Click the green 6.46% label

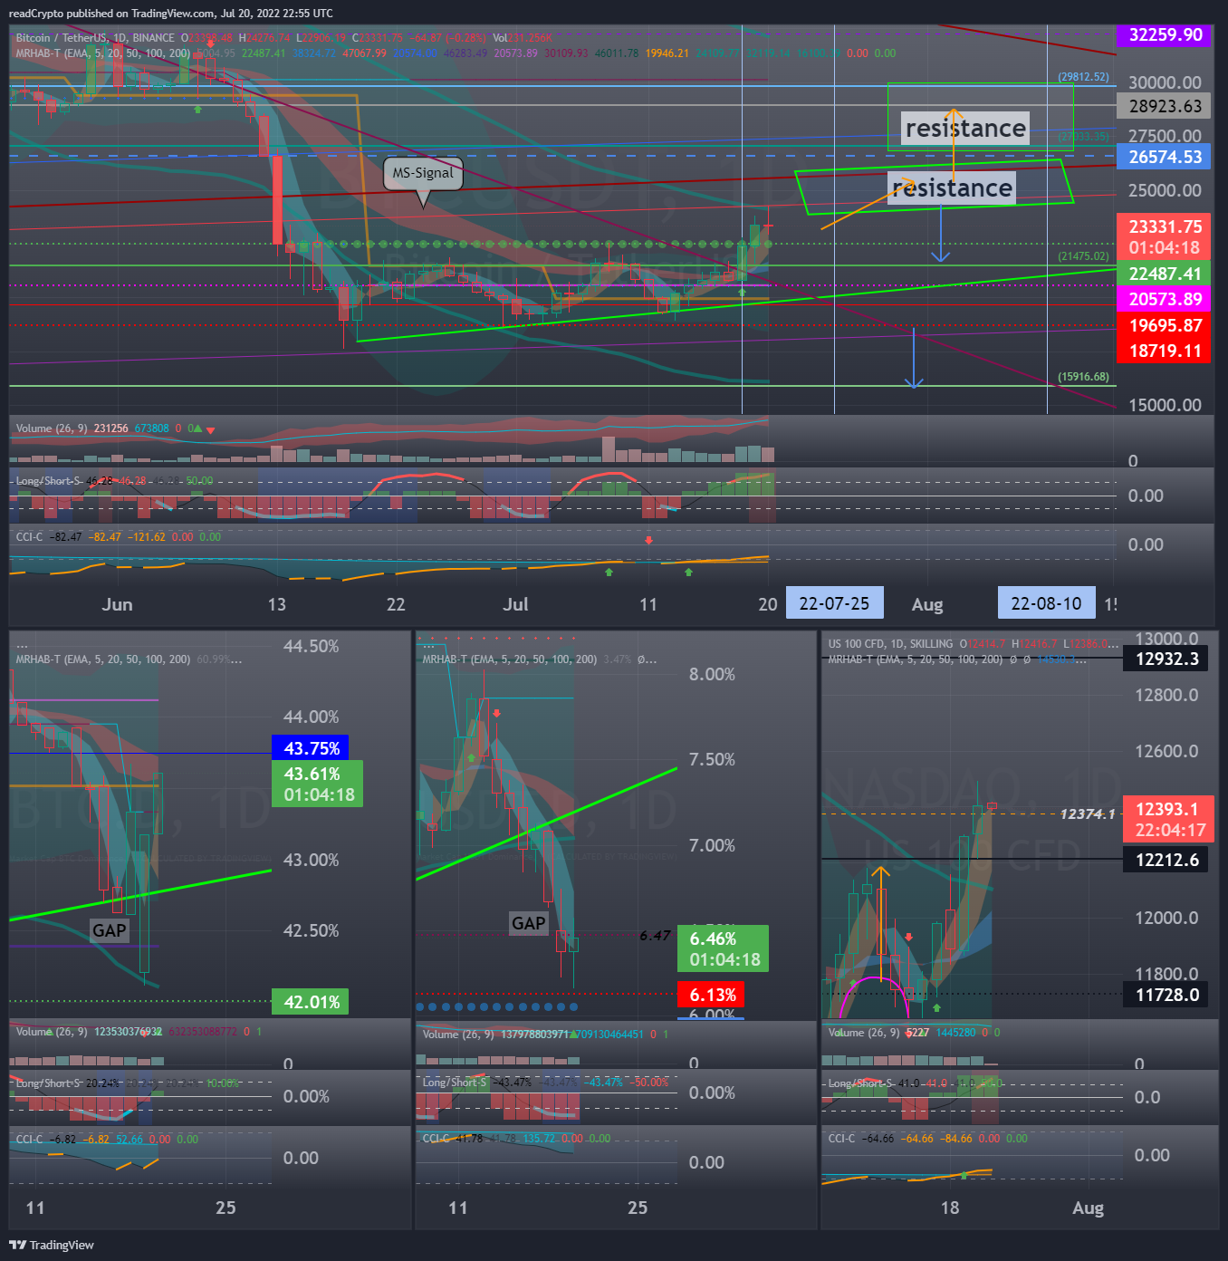[723, 948]
